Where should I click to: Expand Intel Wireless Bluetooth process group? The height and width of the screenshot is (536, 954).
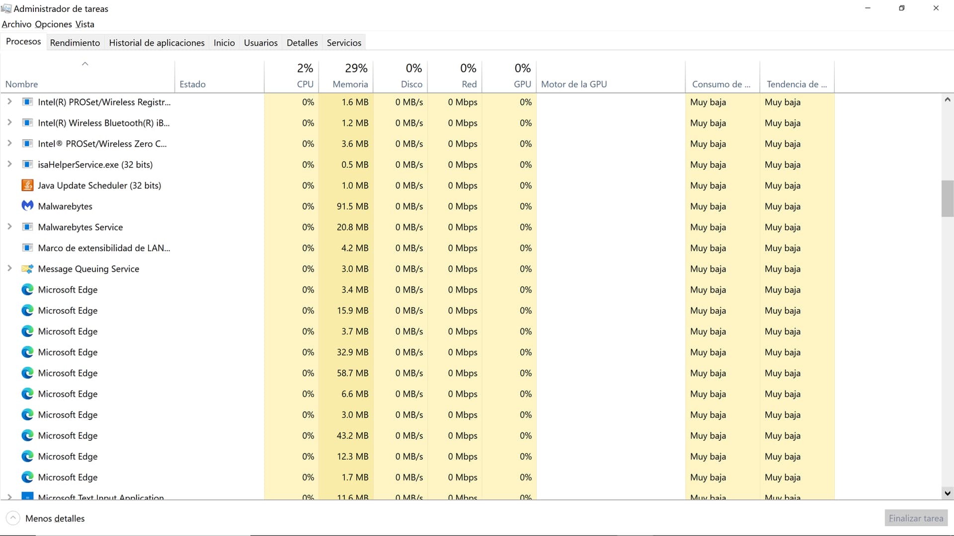click(x=9, y=123)
